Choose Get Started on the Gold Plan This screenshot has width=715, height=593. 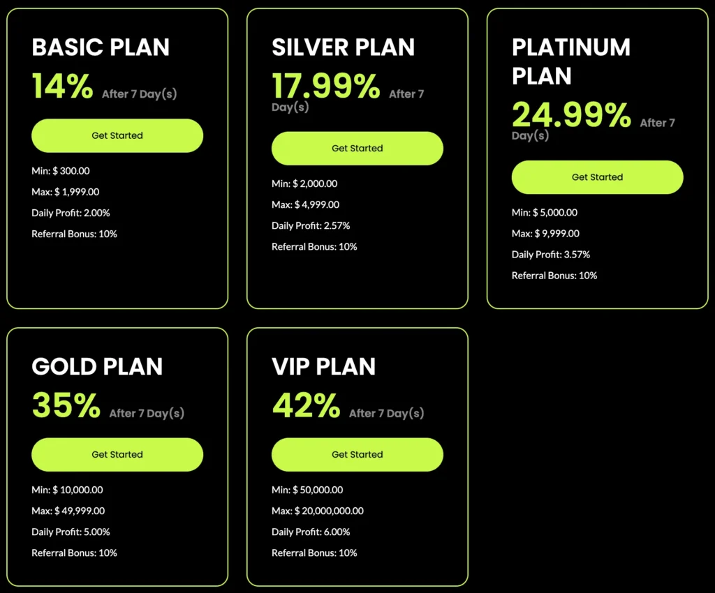pyautogui.click(x=117, y=454)
